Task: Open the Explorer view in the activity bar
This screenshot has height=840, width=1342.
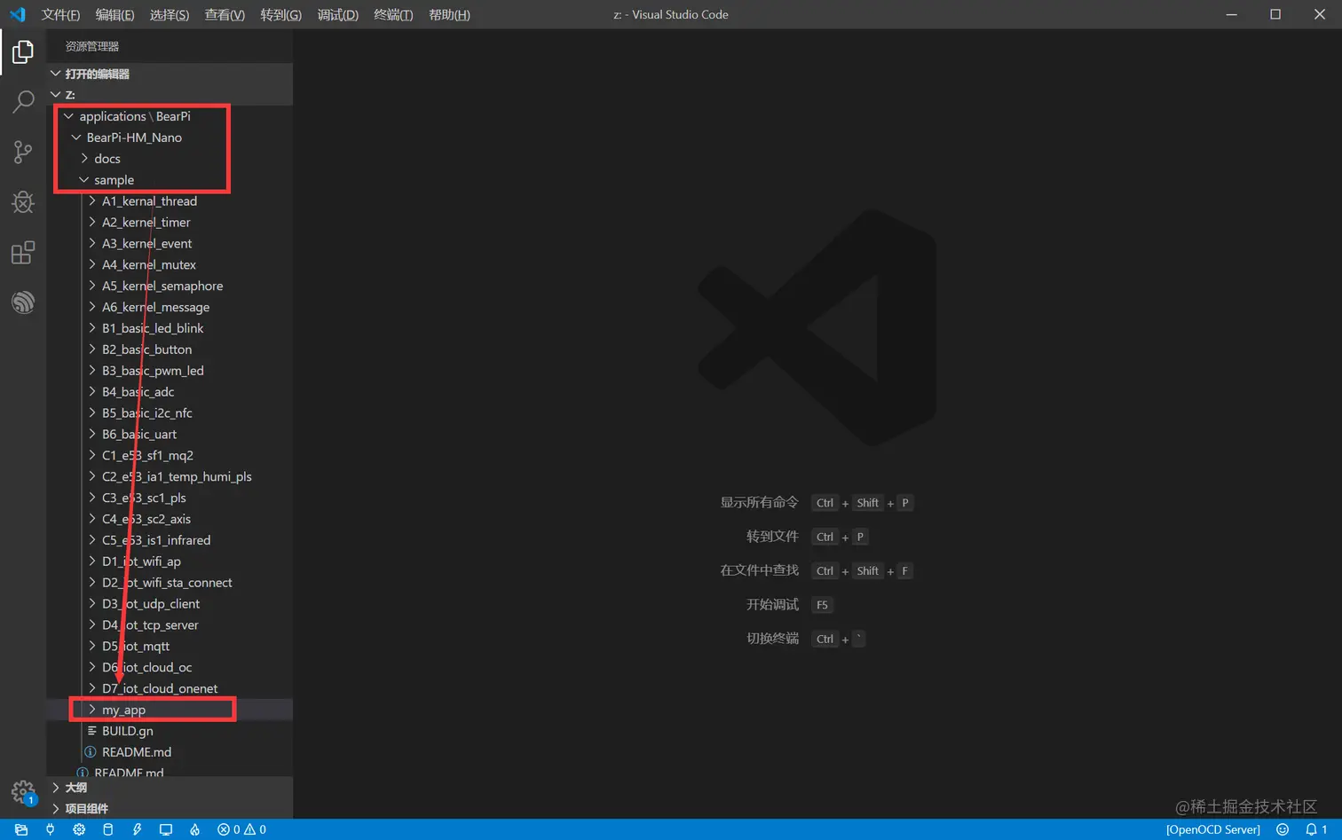Action: (23, 52)
